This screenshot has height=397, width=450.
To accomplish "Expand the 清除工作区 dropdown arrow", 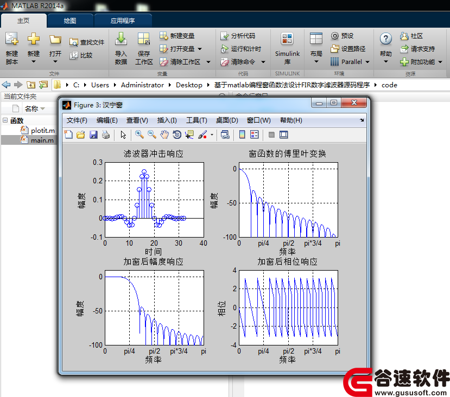I will (208, 62).
